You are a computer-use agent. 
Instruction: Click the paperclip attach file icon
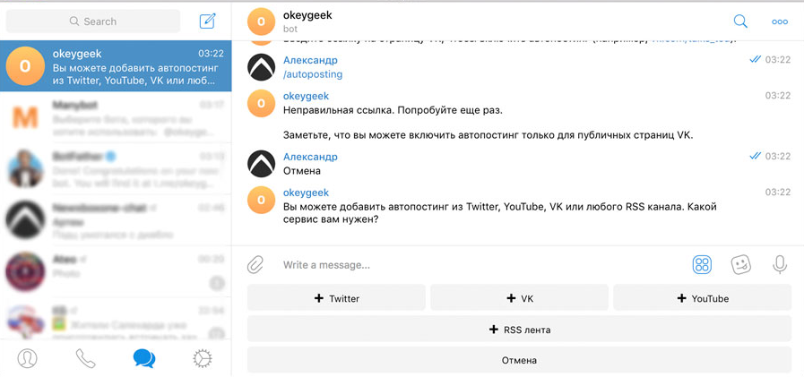pos(255,264)
